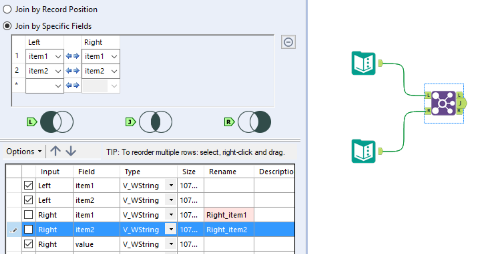The image size is (485, 254).
Task: Open the Left item1 join field dropdown
Action: (58, 56)
